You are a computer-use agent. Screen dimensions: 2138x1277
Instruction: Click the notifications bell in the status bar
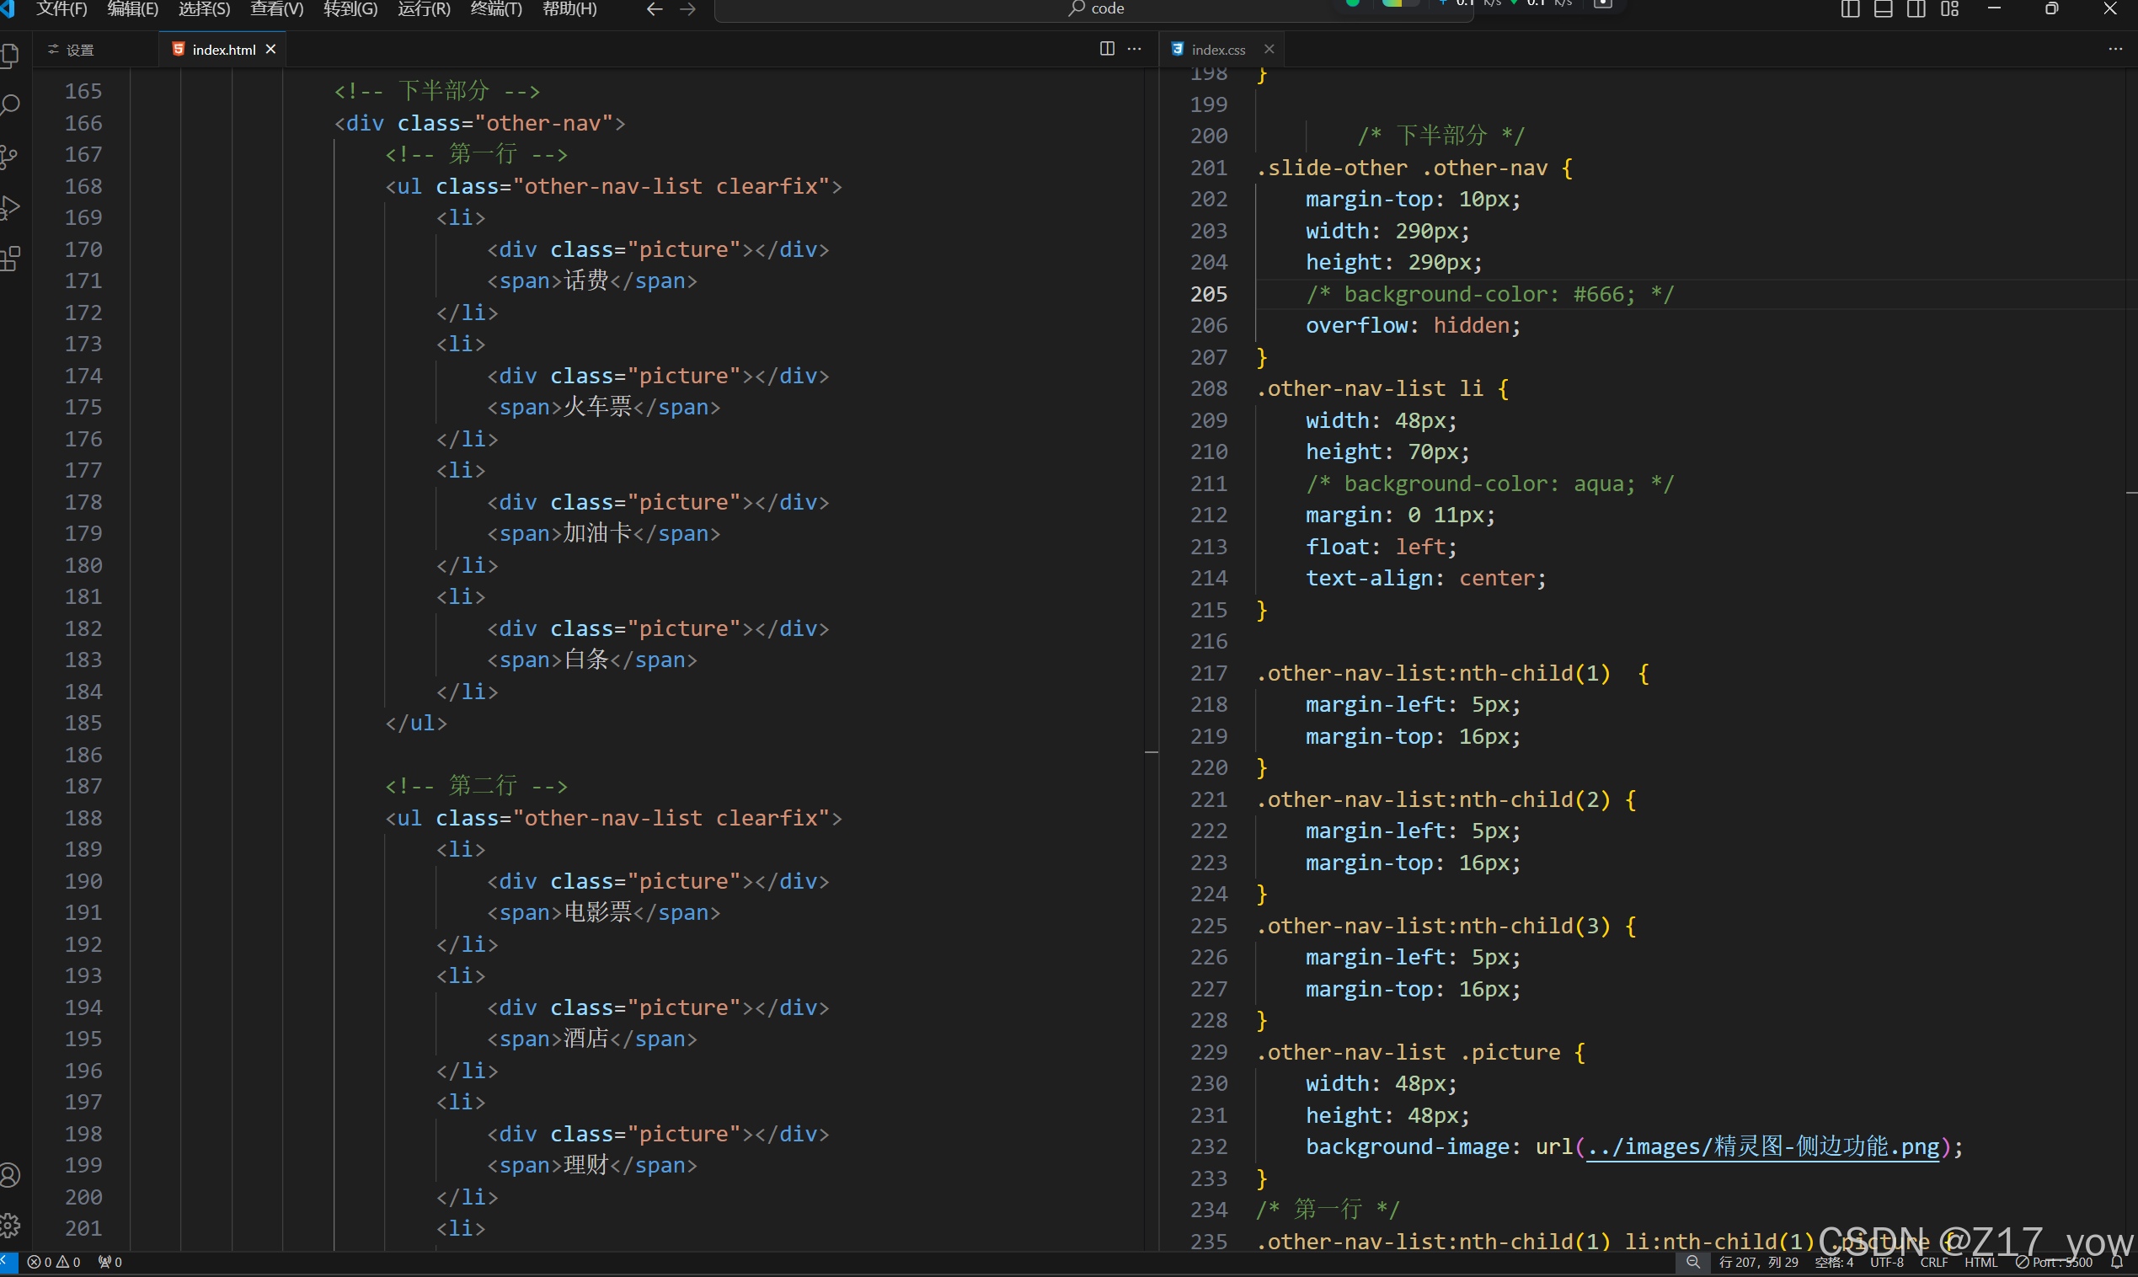(2116, 1263)
